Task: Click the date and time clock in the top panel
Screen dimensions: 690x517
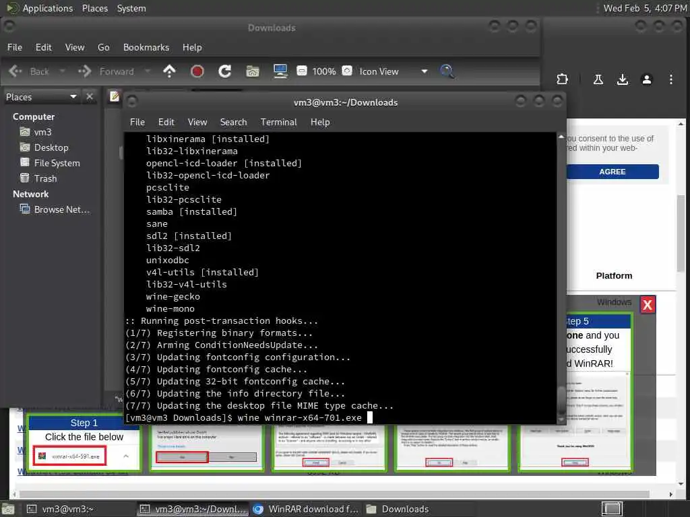Action: [645, 8]
